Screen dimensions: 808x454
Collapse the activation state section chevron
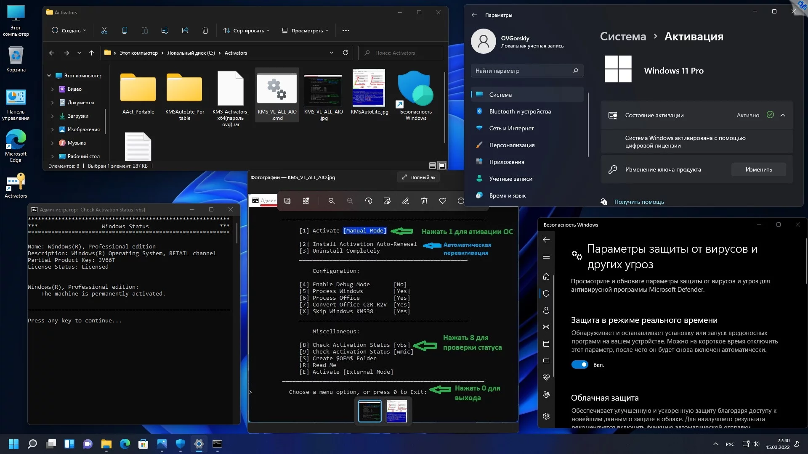[x=783, y=115]
